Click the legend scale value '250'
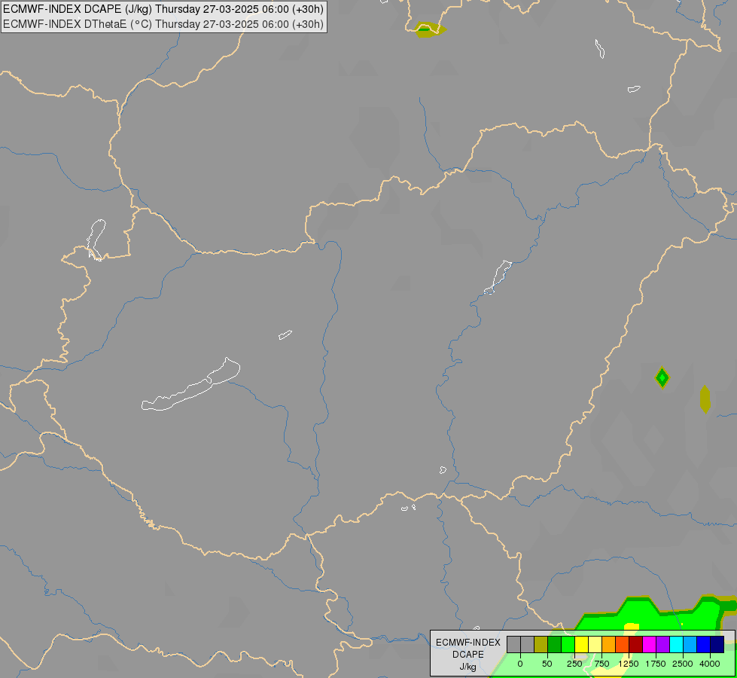This screenshot has width=737, height=678. pos(574,664)
